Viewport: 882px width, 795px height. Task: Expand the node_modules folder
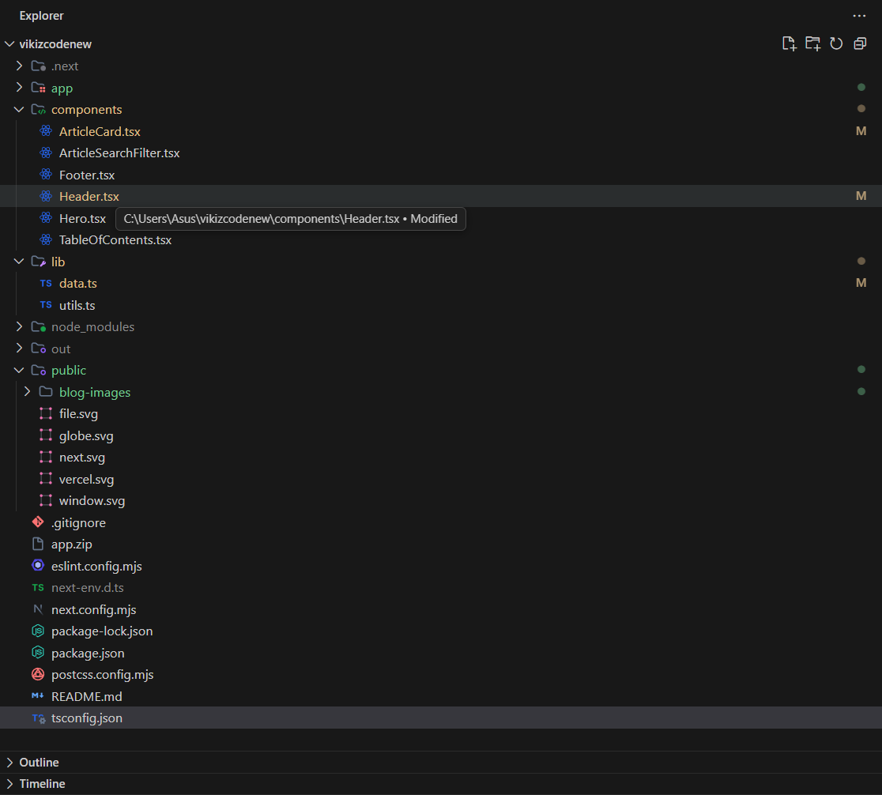pos(18,326)
